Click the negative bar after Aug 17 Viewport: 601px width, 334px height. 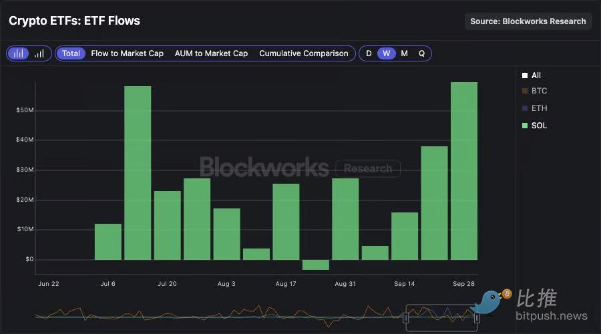click(315, 265)
